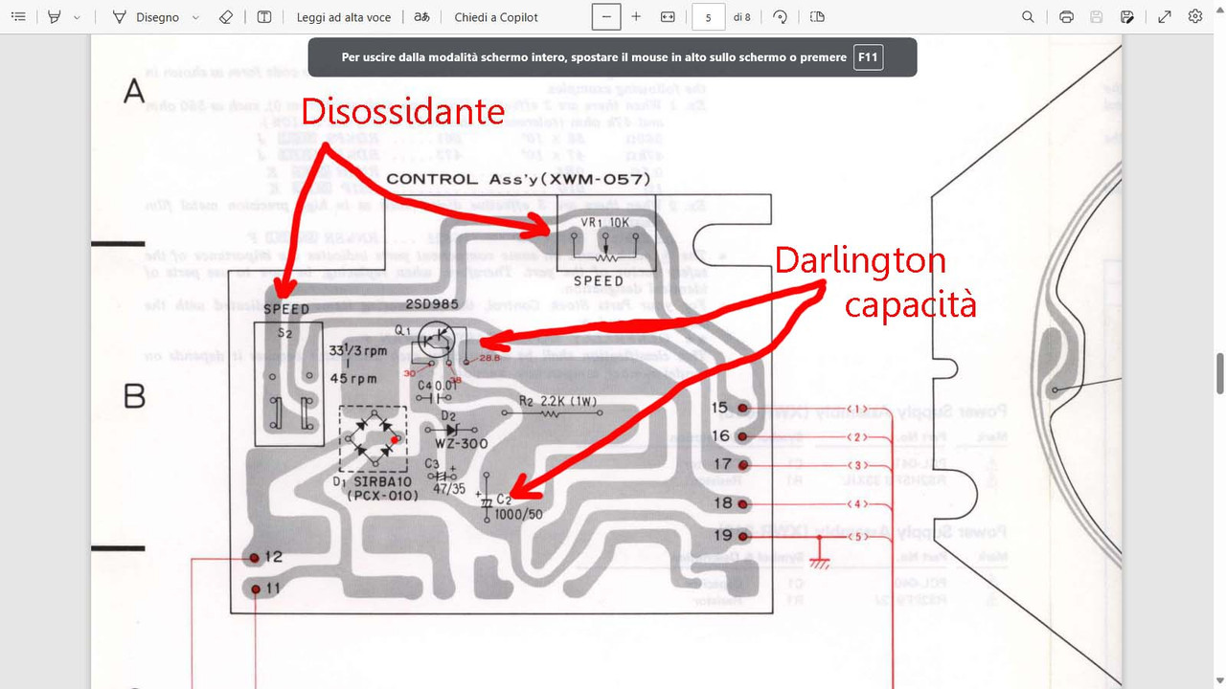This screenshot has height=689, width=1226.
Task: Select the highlighter tool
Action: click(x=55, y=17)
